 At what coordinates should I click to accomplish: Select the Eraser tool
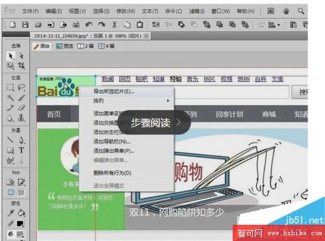tap(21, 108)
